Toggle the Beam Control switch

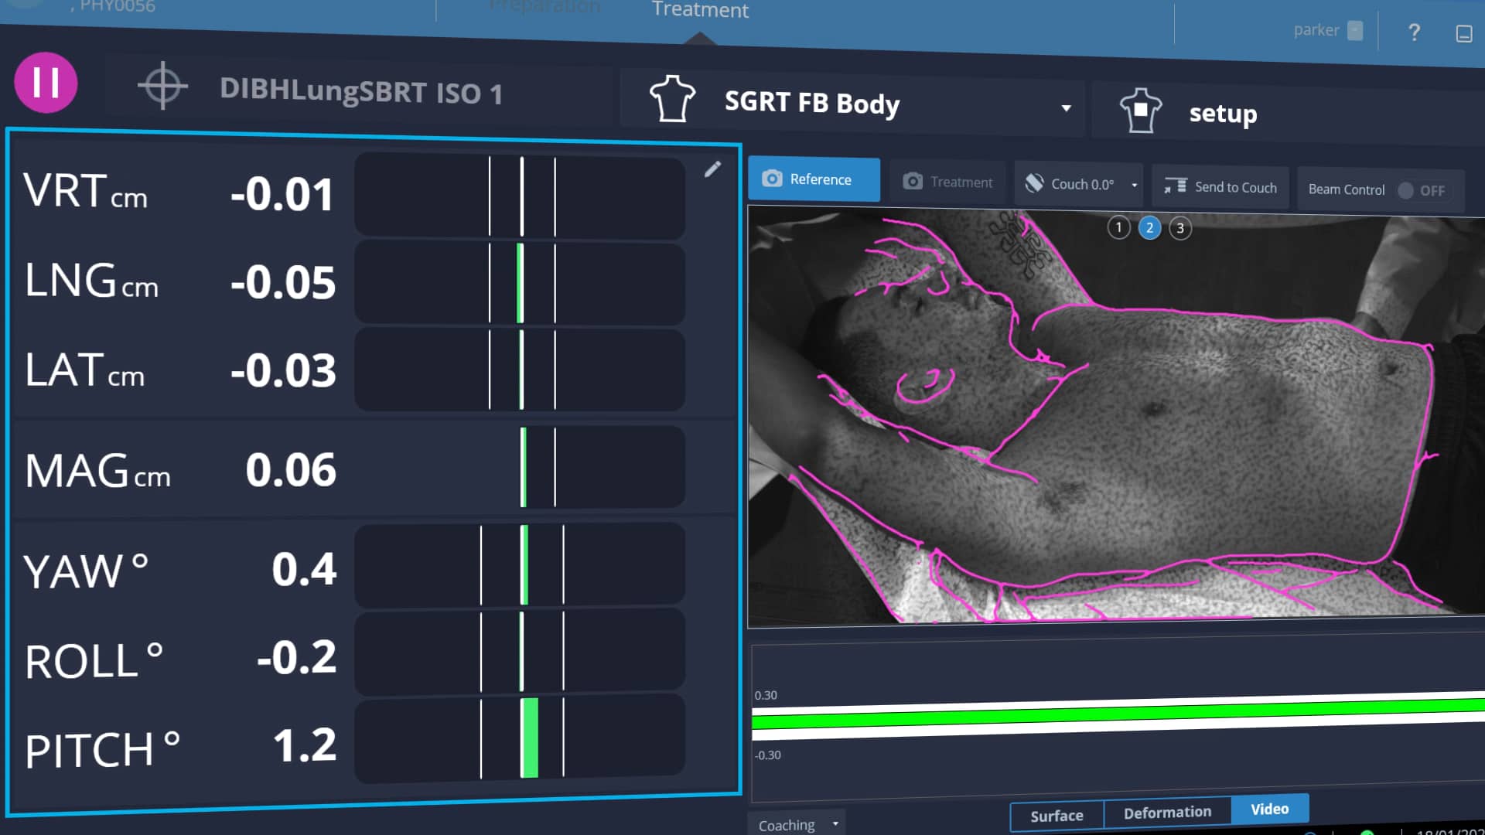[x=1422, y=191]
